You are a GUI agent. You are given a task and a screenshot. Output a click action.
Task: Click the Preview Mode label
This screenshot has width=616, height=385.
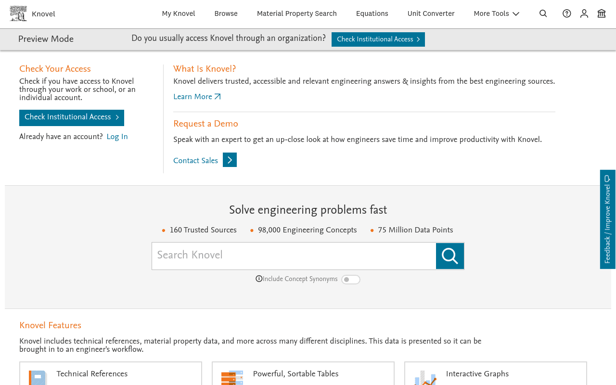point(46,39)
